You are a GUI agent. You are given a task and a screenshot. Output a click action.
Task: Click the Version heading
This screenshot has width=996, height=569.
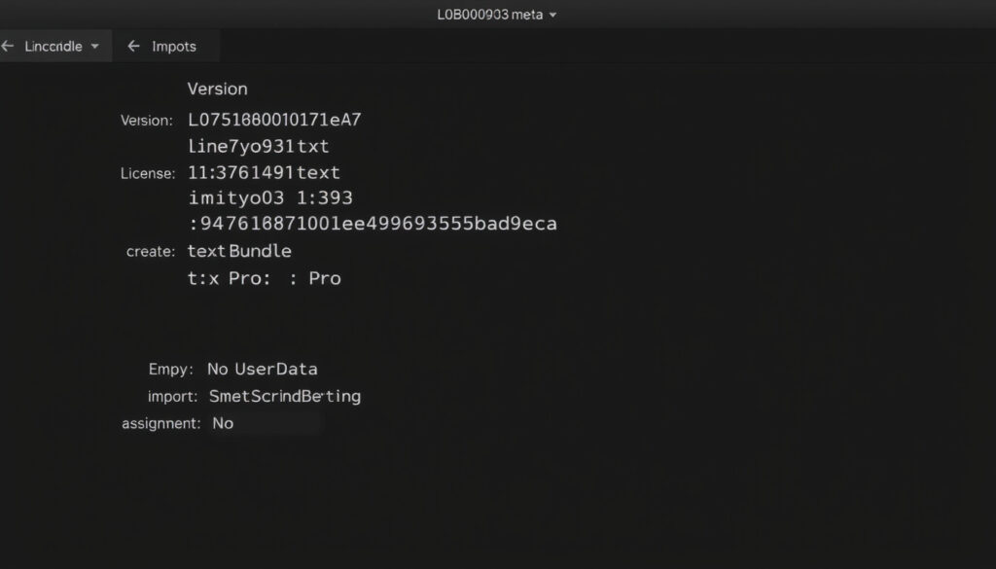click(x=217, y=89)
